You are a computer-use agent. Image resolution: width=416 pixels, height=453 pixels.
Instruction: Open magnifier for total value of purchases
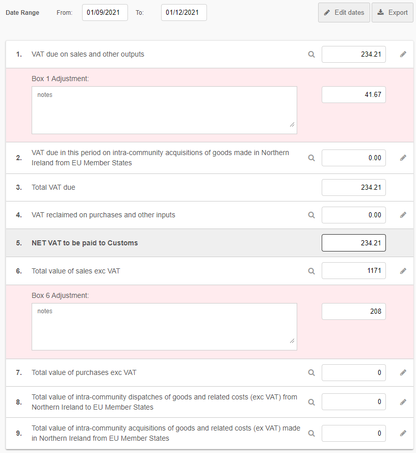pos(311,373)
